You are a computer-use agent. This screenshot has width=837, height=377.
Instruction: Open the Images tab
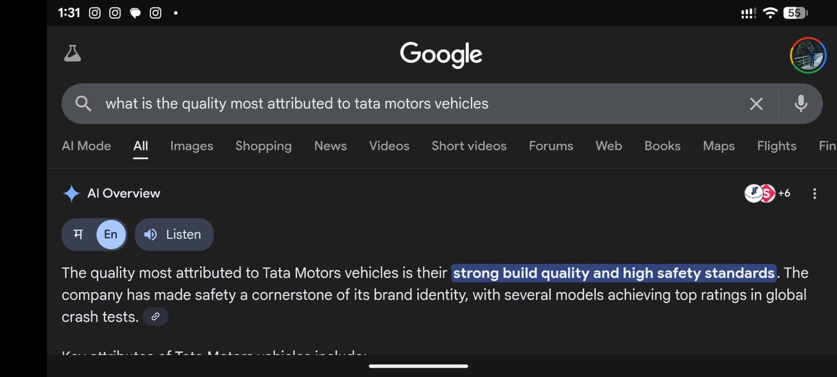(191, 146)
